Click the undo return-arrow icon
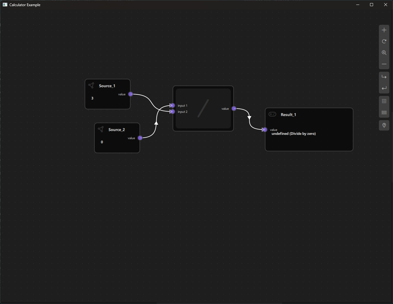 click(384, 88)
